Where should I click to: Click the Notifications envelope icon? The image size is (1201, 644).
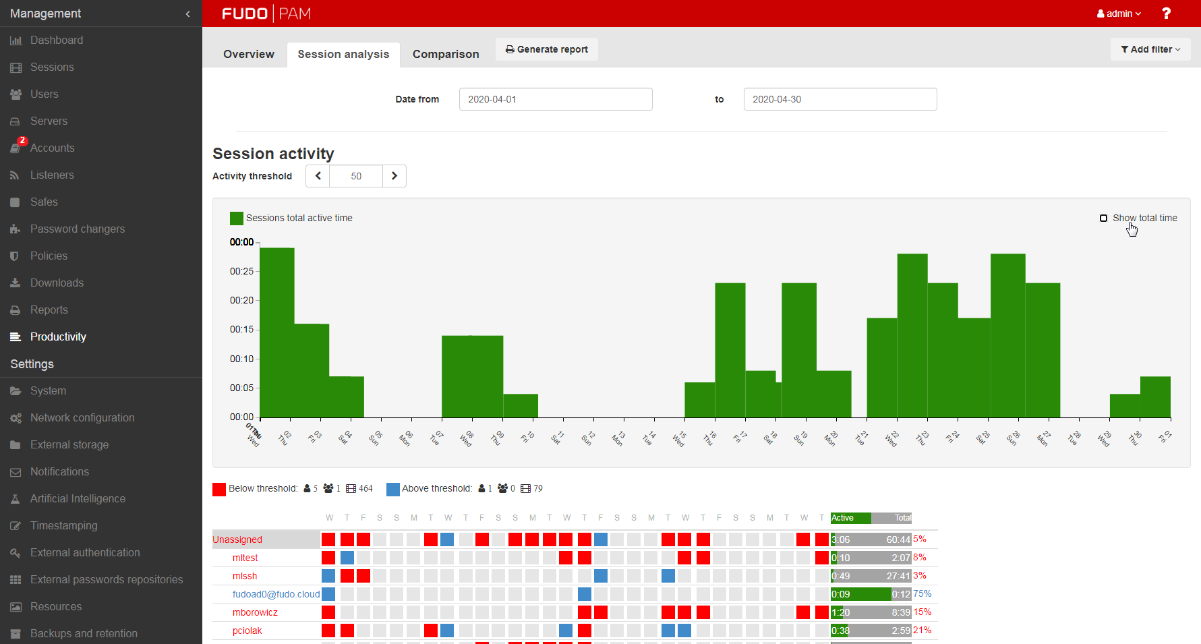click(x=16, y=472)
